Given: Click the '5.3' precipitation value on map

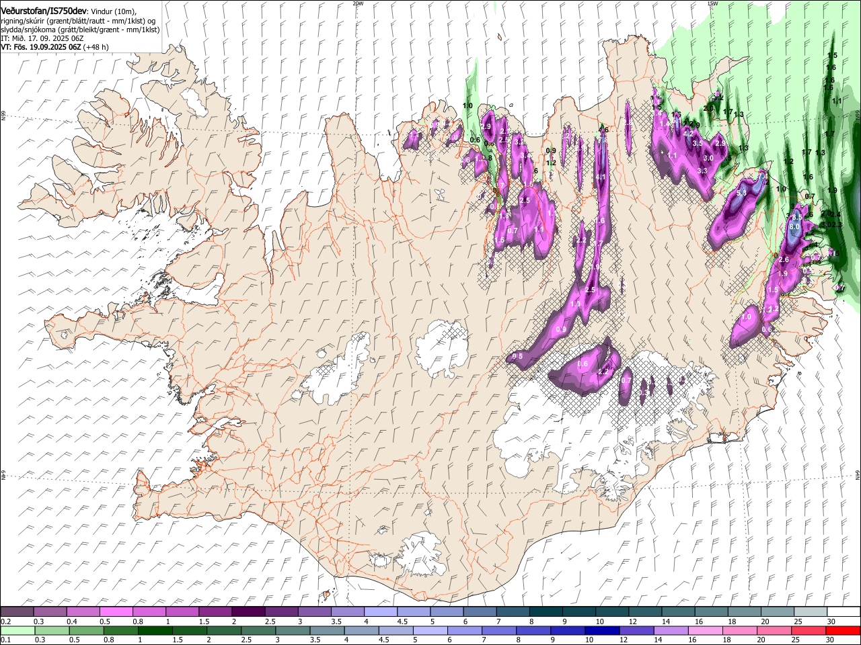Looking at the screenshot, I should pyautogui.click(x=742, y=193).
